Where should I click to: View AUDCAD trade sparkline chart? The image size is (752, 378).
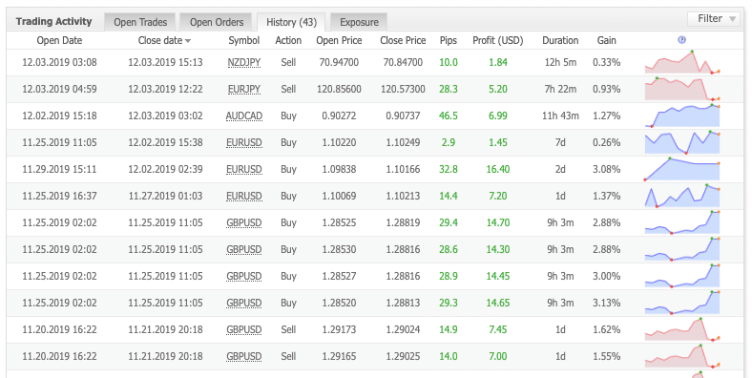tap(682, 115)
